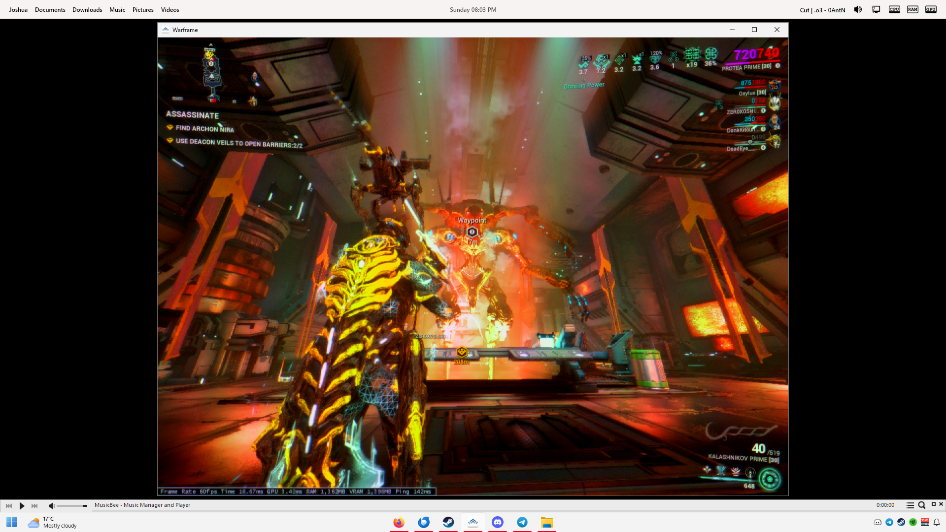This screenshot has height=532, width=946.
Task: Click squad member DankKitour avatar
Action: point(775,121)
